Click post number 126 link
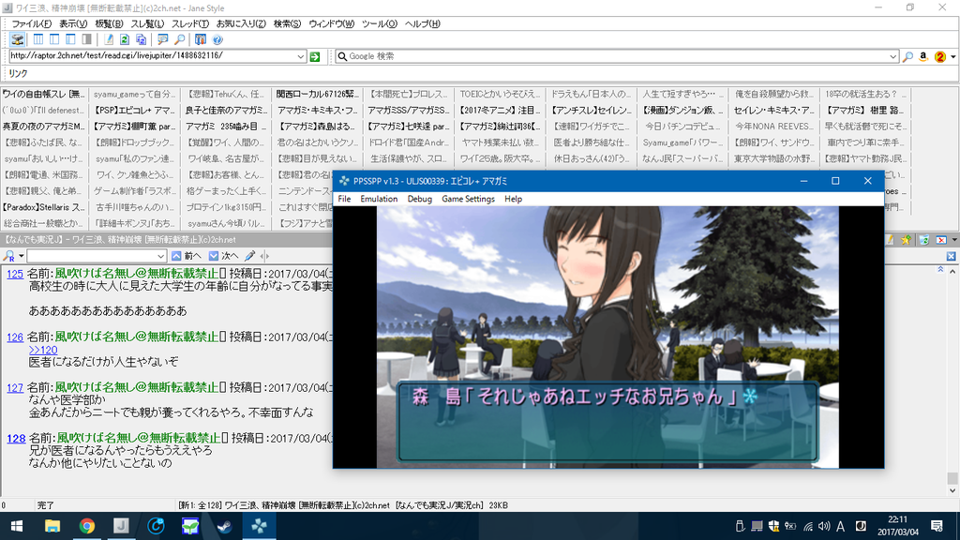Image resolution: width=960 pixels, height=540 pixels. coord(15,337)
